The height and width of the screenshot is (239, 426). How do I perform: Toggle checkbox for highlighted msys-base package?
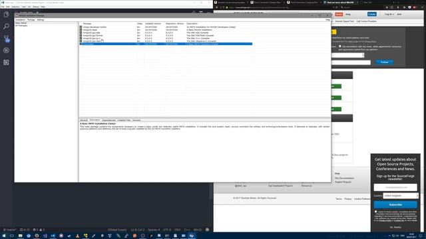click(x=81, y=44)
